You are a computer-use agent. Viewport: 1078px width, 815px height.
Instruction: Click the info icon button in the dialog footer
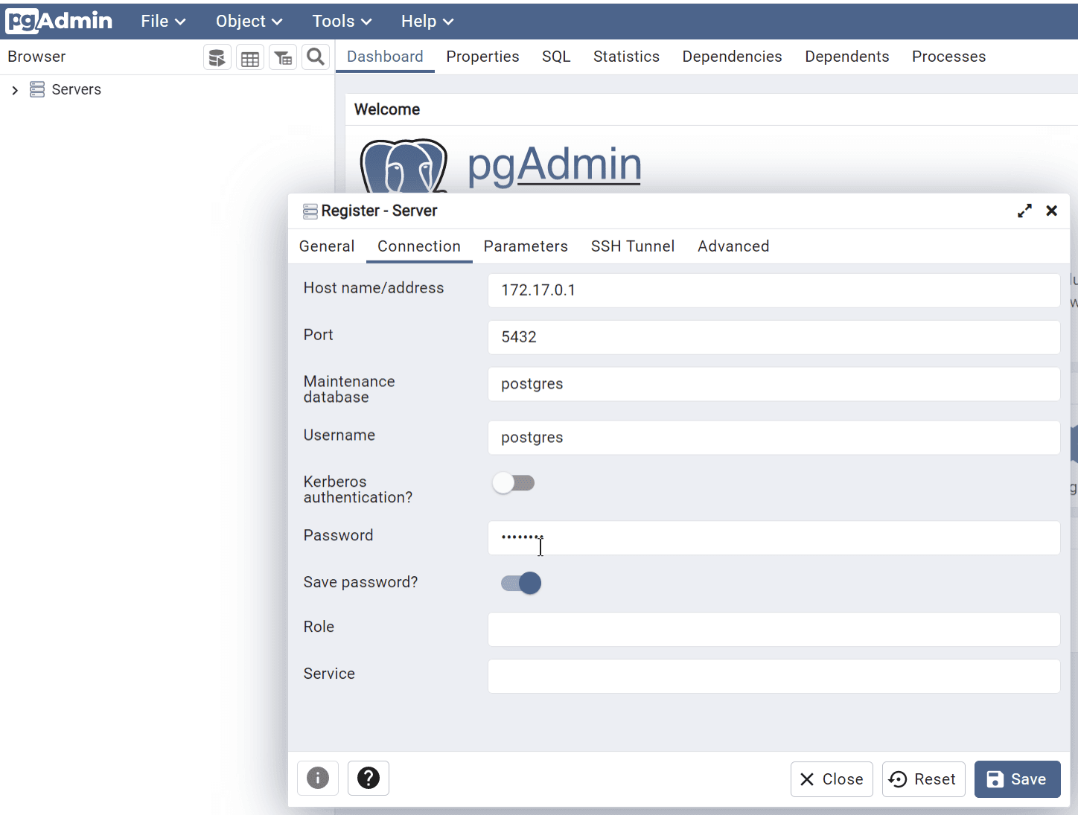pos(318,778)
